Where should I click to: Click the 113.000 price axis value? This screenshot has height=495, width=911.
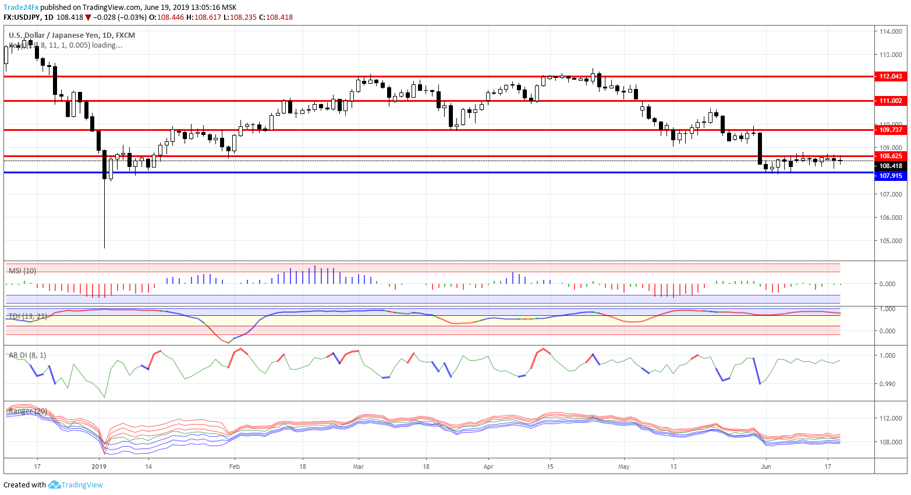point(891,55)
